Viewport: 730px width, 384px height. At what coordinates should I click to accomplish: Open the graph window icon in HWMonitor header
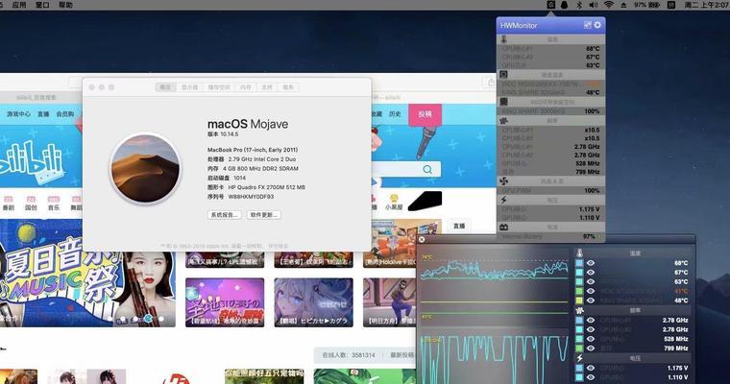point(588,25)
